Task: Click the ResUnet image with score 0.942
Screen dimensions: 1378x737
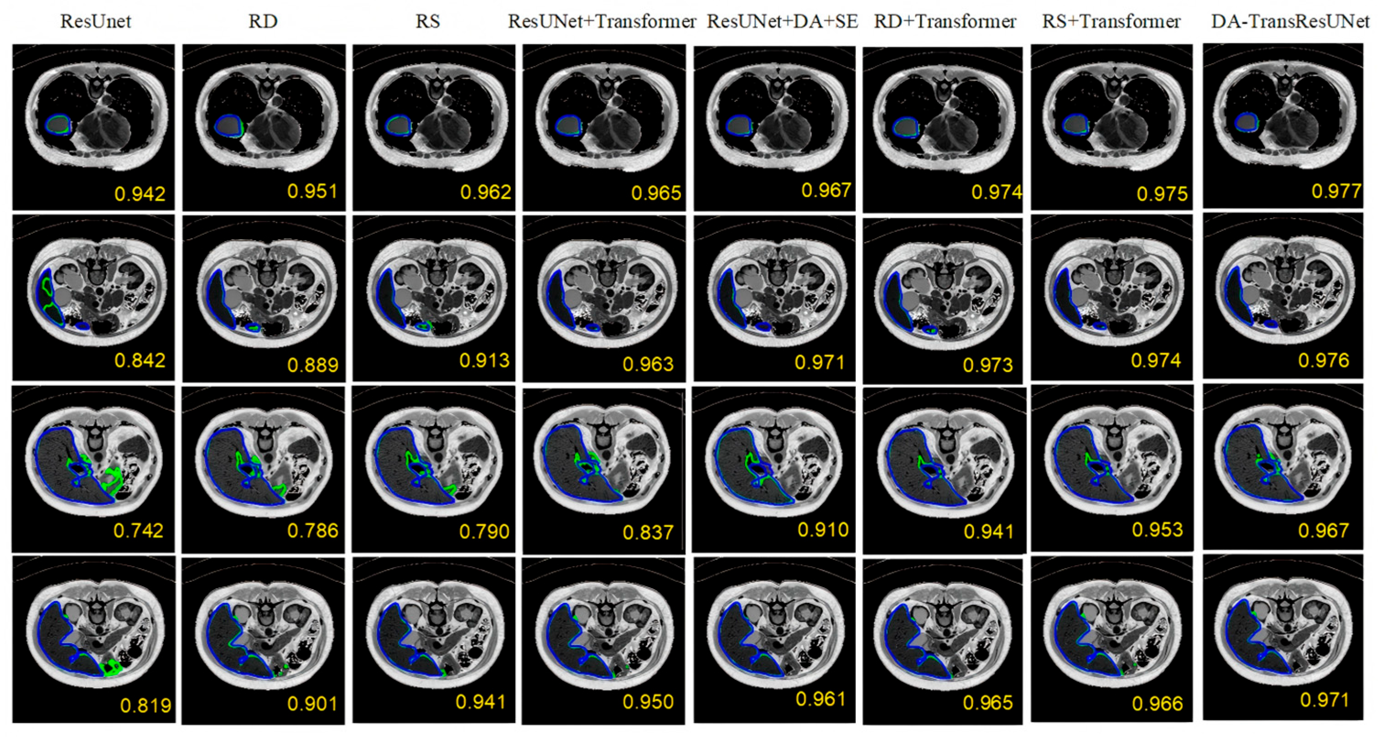Action: 94,127
